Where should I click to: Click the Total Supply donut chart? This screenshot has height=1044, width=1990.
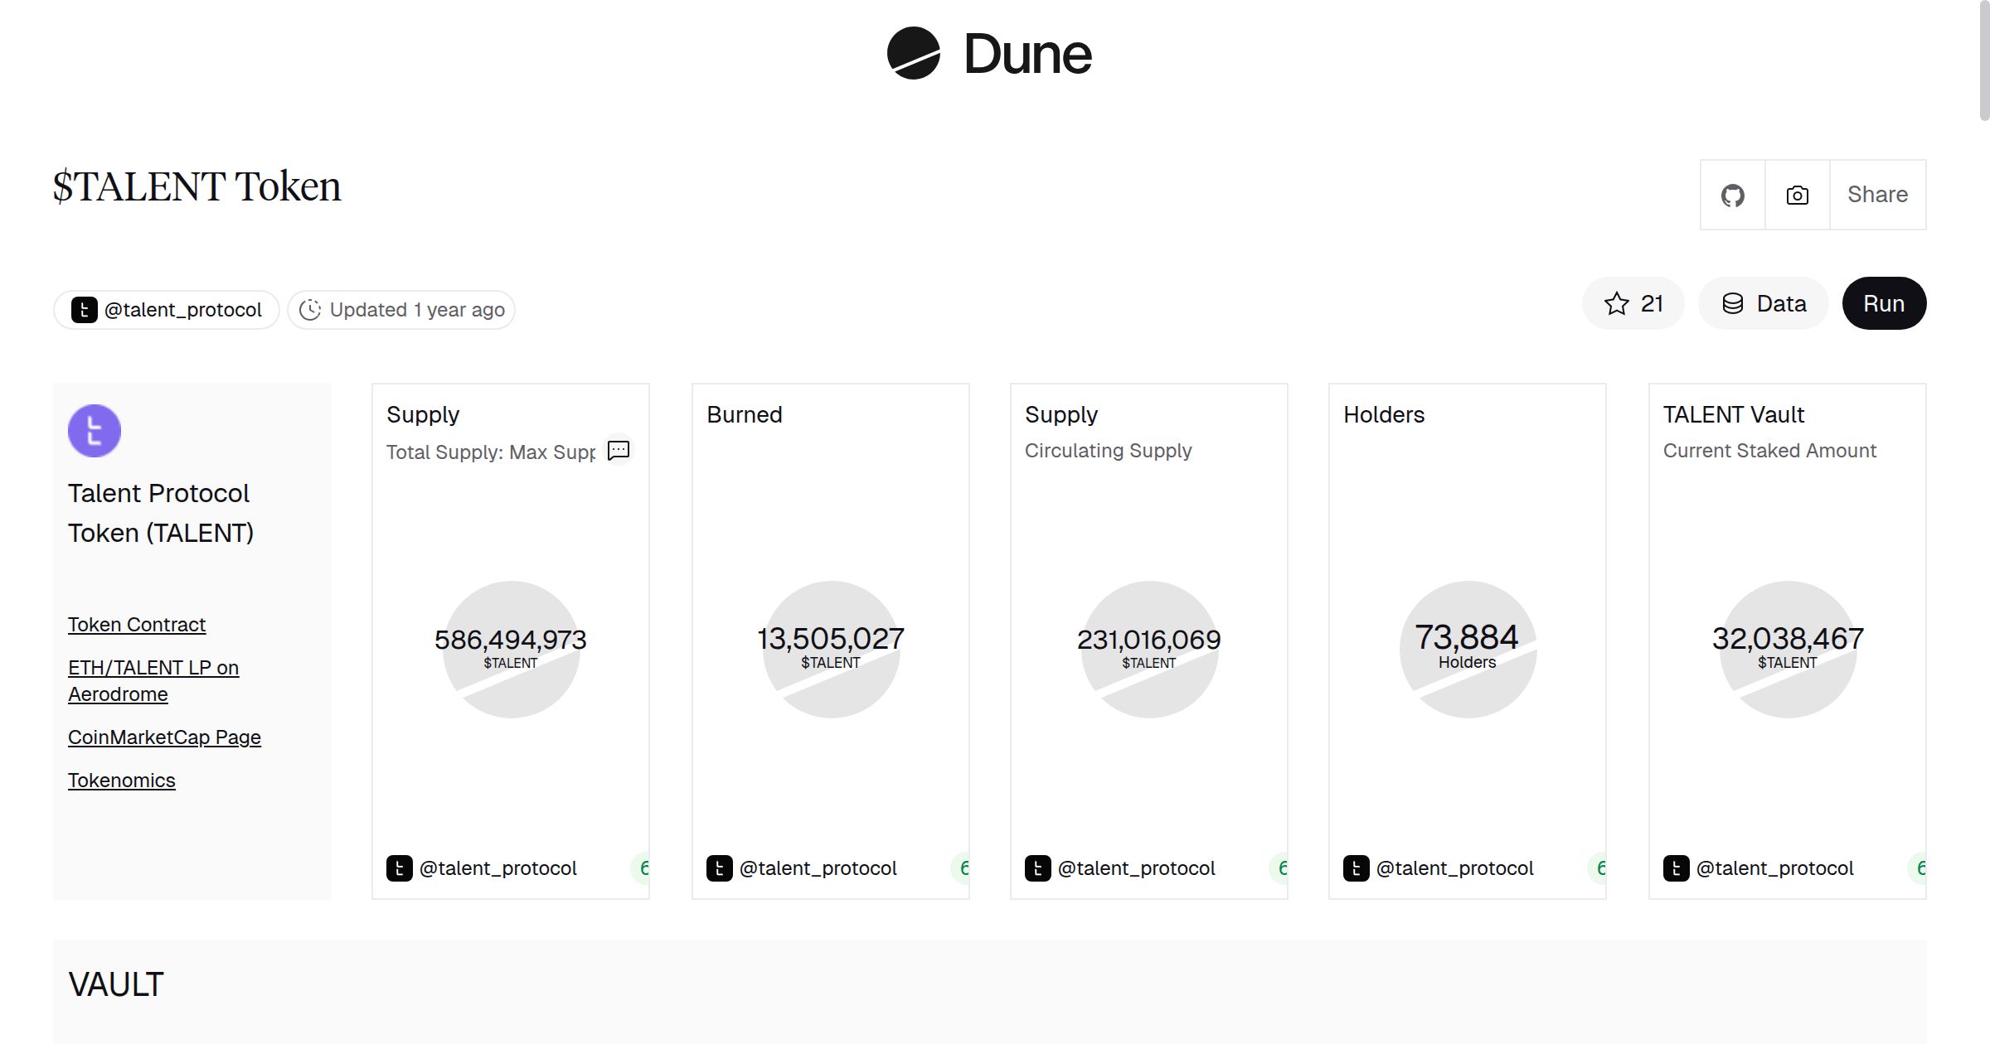point(511,649)
